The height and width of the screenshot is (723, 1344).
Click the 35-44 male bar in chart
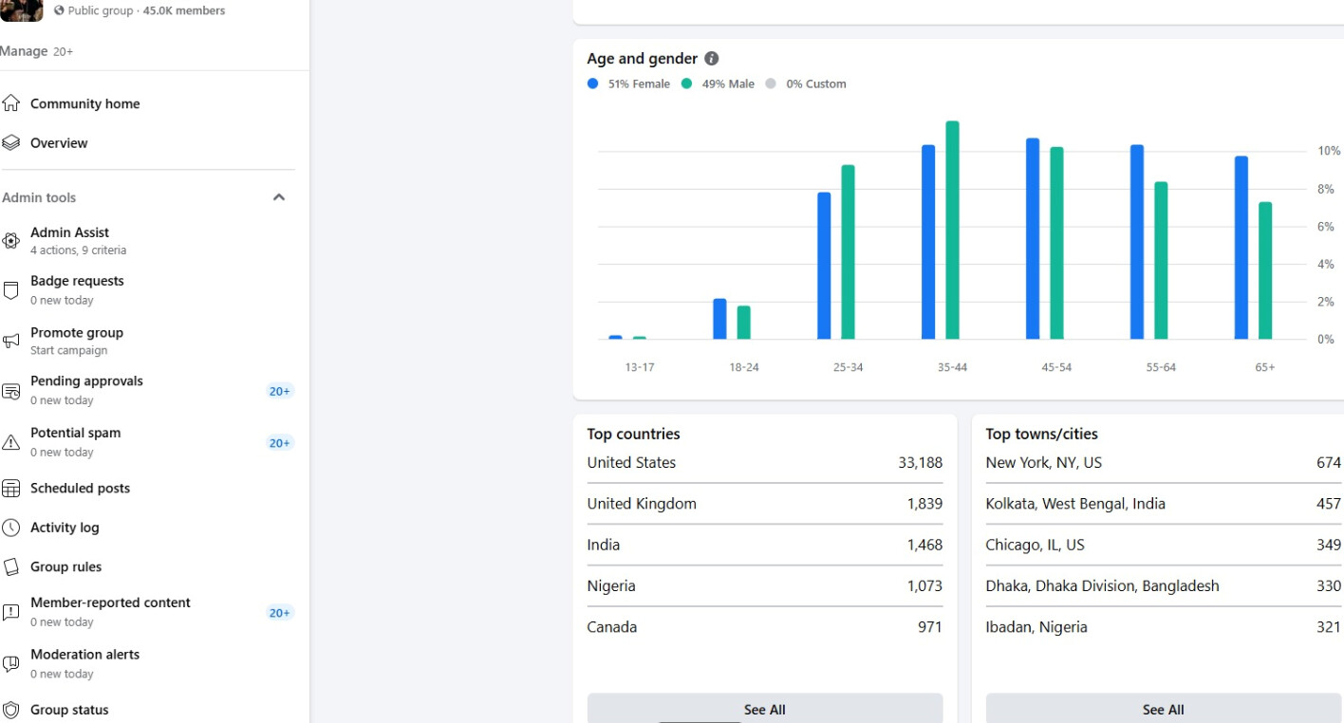coord(952,231)
